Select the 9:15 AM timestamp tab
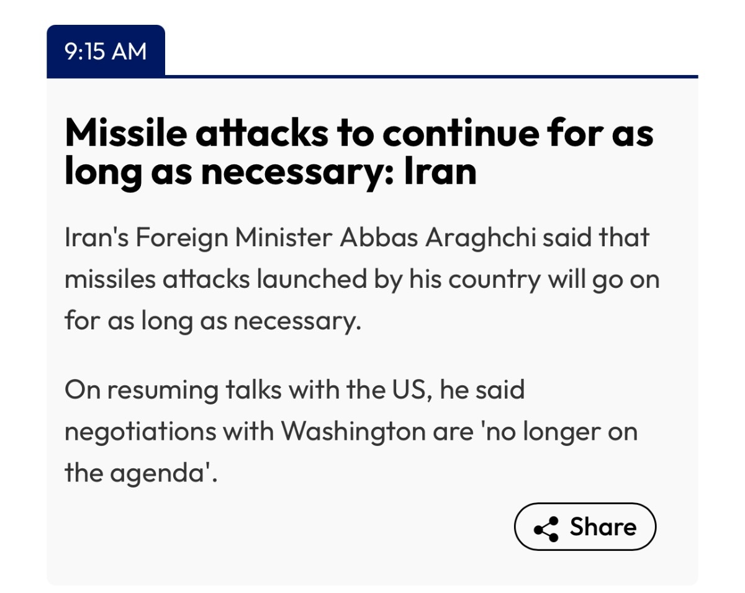This screenshot has height=593, width=745. point(106,51)
